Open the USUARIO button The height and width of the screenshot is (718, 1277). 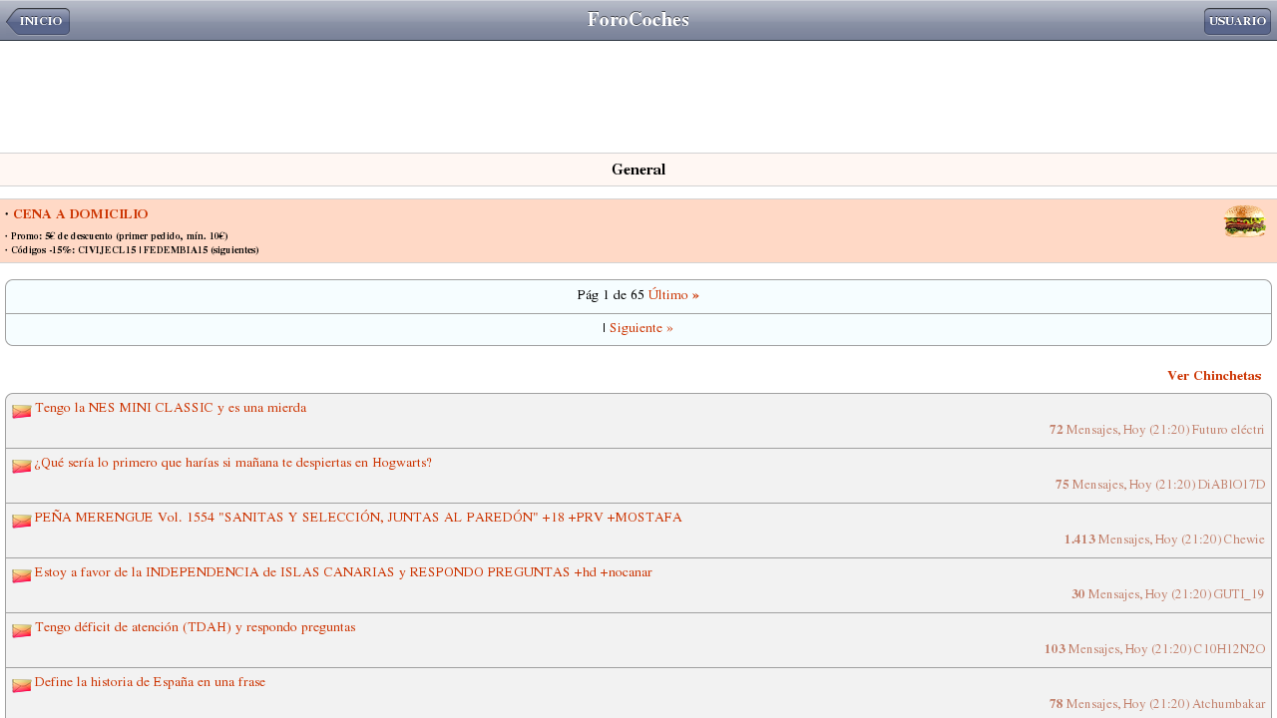tap(1237, 21)
